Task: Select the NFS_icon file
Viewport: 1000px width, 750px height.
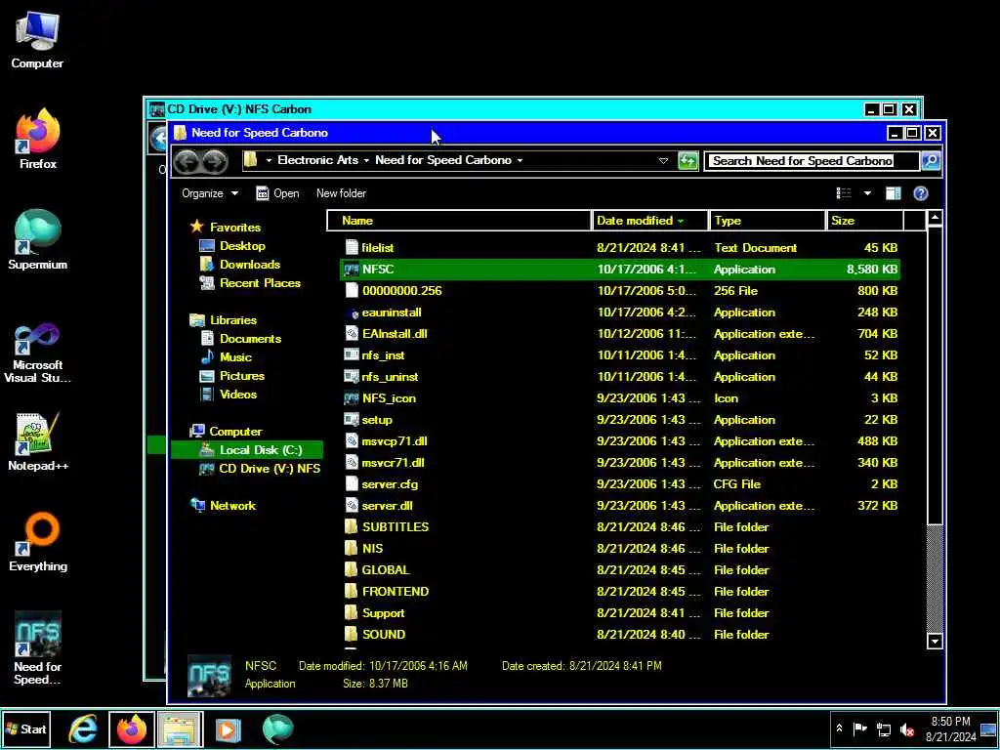Action: coord(620,398)
